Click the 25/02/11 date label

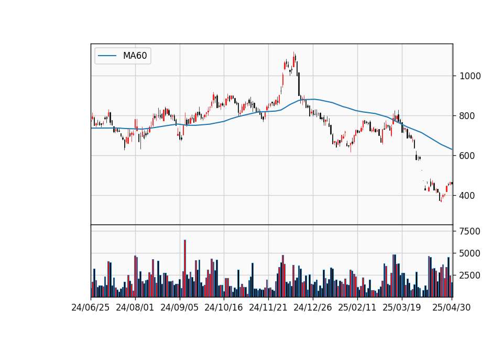click(357, 308)
